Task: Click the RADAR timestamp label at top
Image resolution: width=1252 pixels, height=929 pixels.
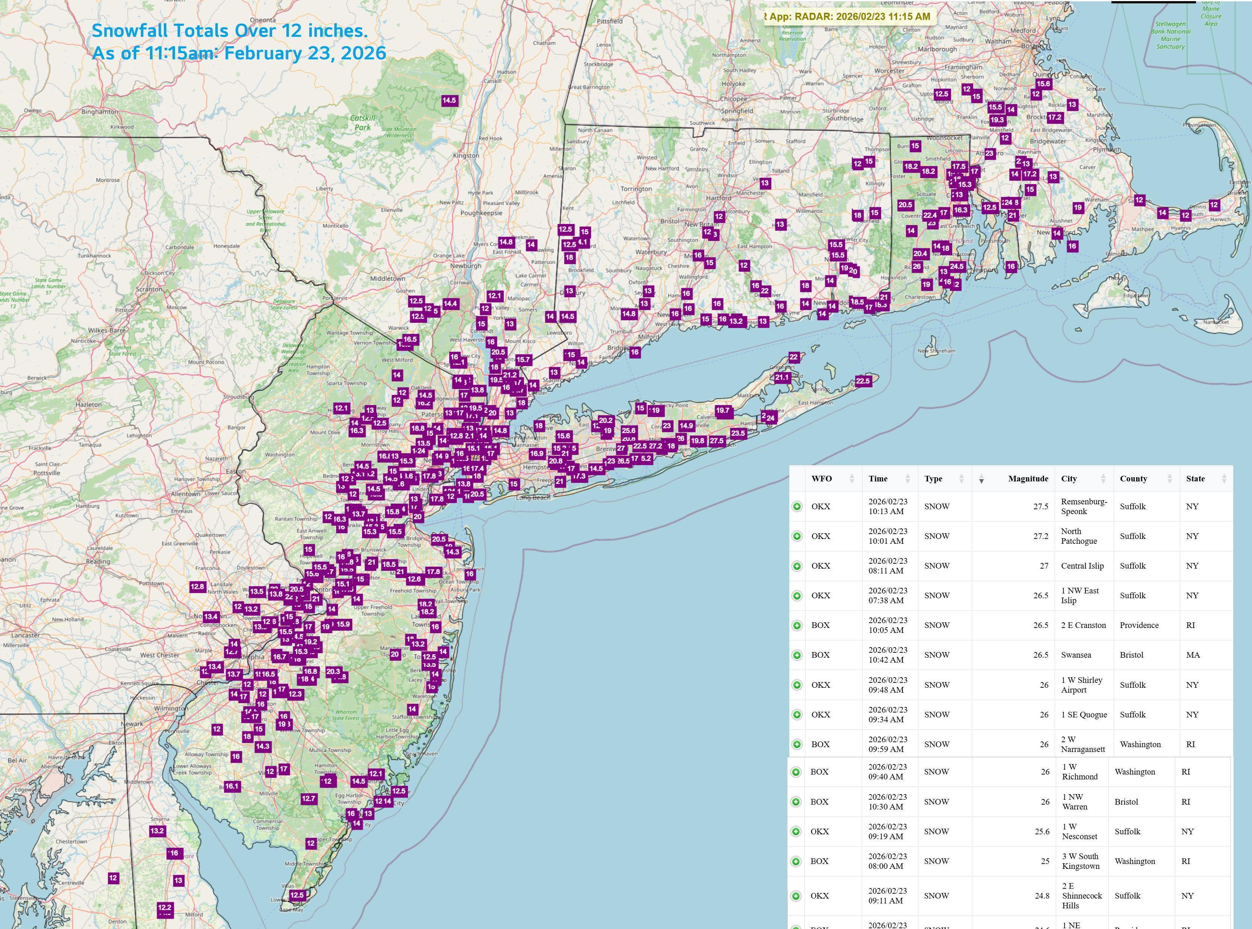Action: pos(849,17)
